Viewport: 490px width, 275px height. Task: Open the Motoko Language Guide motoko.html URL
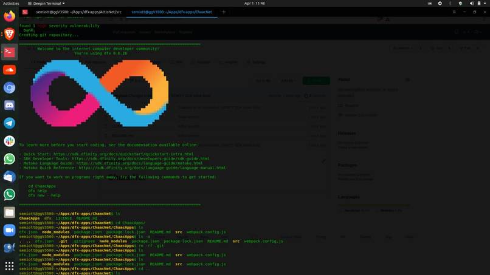pyautogui.click(x=139, y=163)
